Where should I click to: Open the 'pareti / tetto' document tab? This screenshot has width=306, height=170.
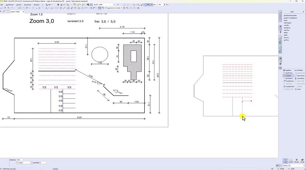click(x=15, y=12)
